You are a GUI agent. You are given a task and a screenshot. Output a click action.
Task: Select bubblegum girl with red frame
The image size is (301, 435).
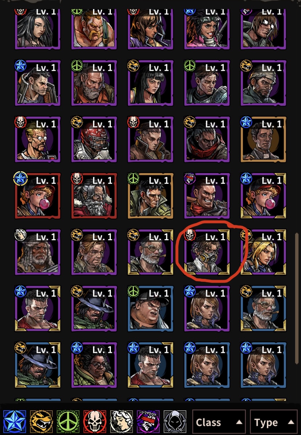[x=37, y=196]
